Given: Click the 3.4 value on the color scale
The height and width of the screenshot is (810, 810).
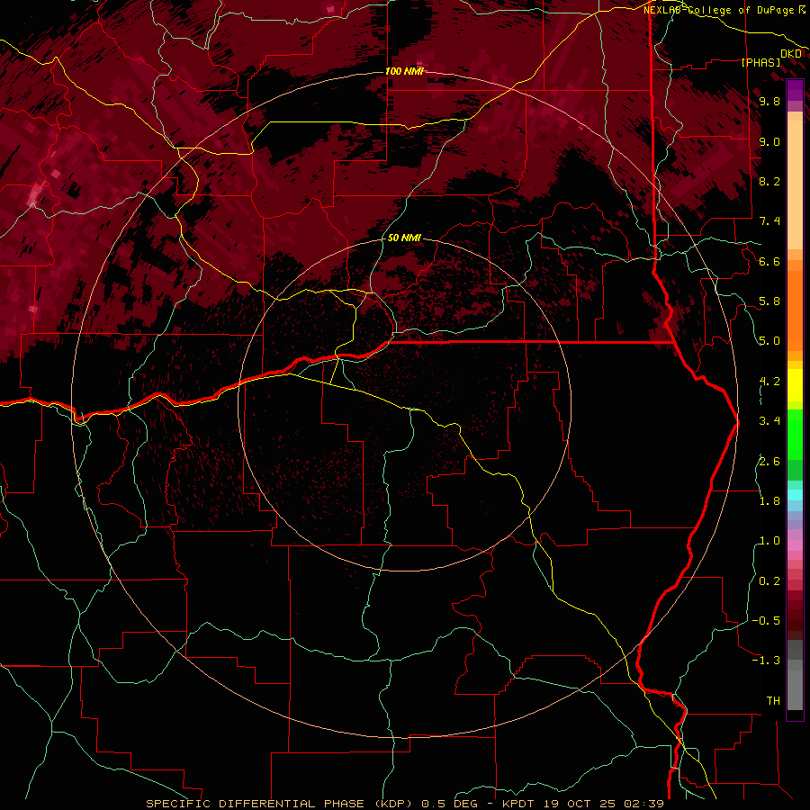Looking at the screenshot, I should pyautogui.click(x=769, y=421).
